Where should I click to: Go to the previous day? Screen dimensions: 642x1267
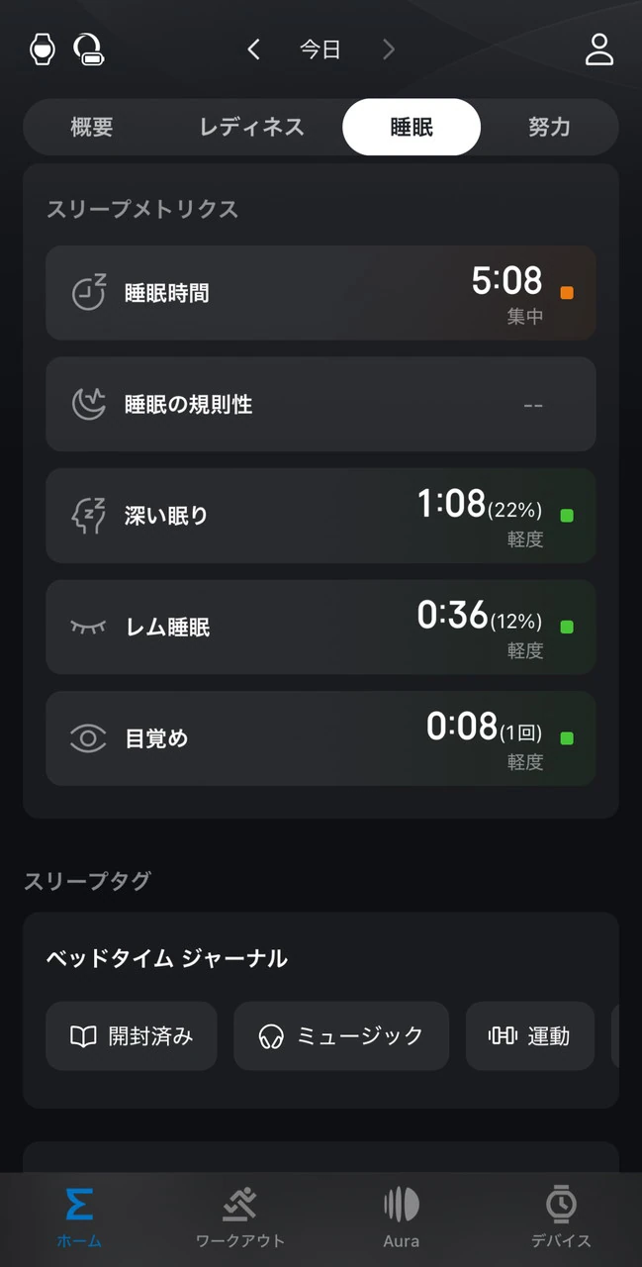pos(254,49)
